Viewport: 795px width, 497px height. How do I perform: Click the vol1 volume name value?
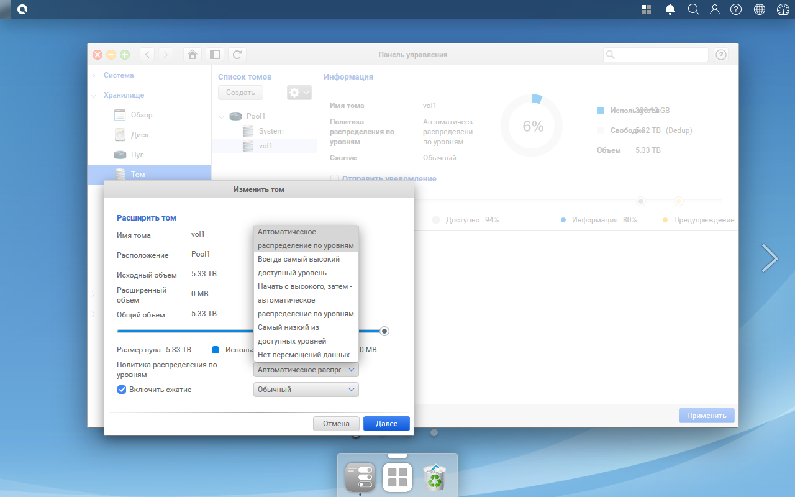click(198, 234)
